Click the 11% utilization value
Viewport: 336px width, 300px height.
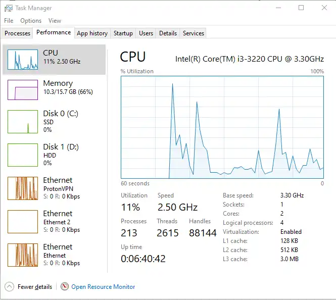pyautogui.click(x=130, y=207)
